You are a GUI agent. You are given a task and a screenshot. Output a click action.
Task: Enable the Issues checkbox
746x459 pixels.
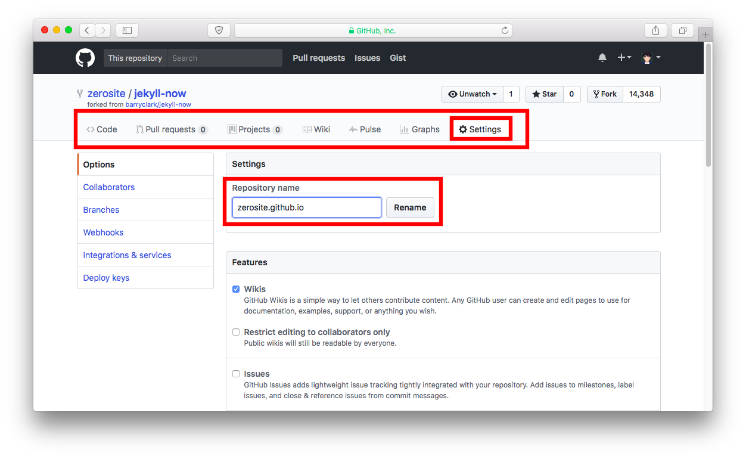(236, 374)
